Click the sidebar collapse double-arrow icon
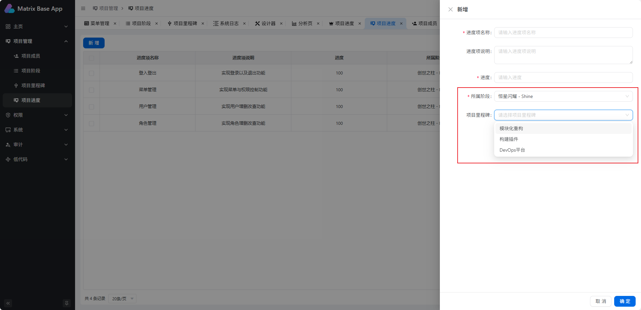This screenshot has height=310, width=641. [8, 303]
